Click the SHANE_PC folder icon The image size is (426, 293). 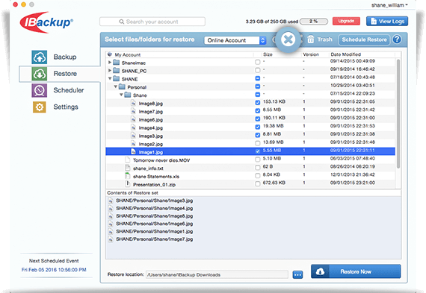click(x=117, y=71)
